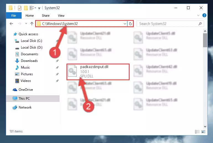Click the New folder icon in quick access toolbar
The height and width of the screenshot is (143, 213).
(26, 8)
